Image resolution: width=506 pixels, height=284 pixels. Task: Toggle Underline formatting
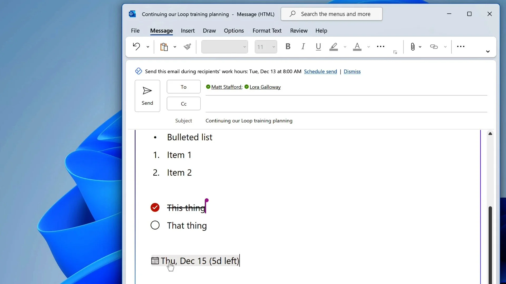(x=318, y=47)
